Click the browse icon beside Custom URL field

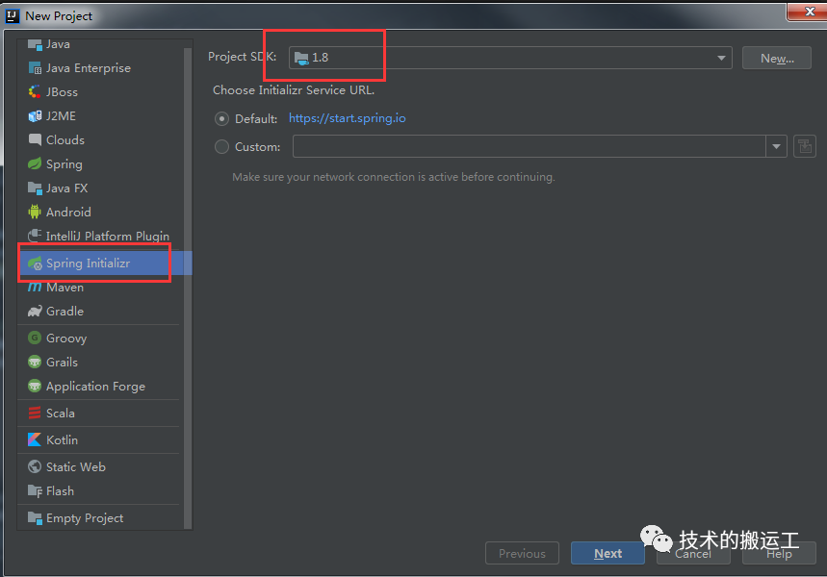pyautogui.click(x=805, y=146)
